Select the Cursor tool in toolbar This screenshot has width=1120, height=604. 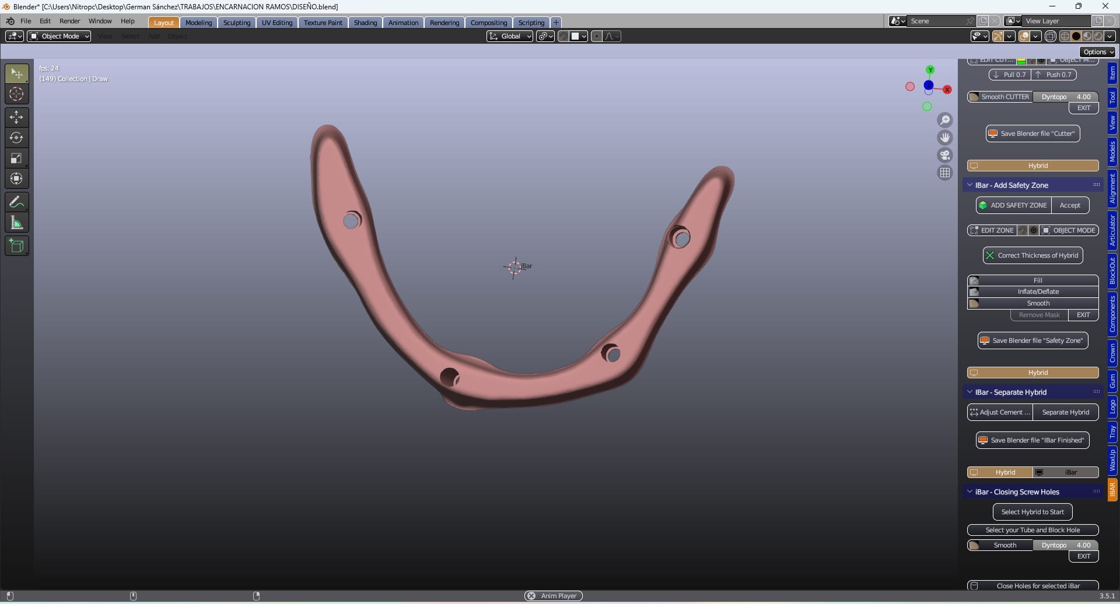coord(16,94)
